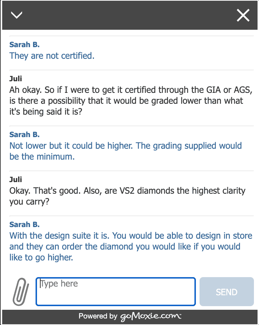259x325 pixels.
Task: Click the dark chat header bar
Action: (129, 15)
